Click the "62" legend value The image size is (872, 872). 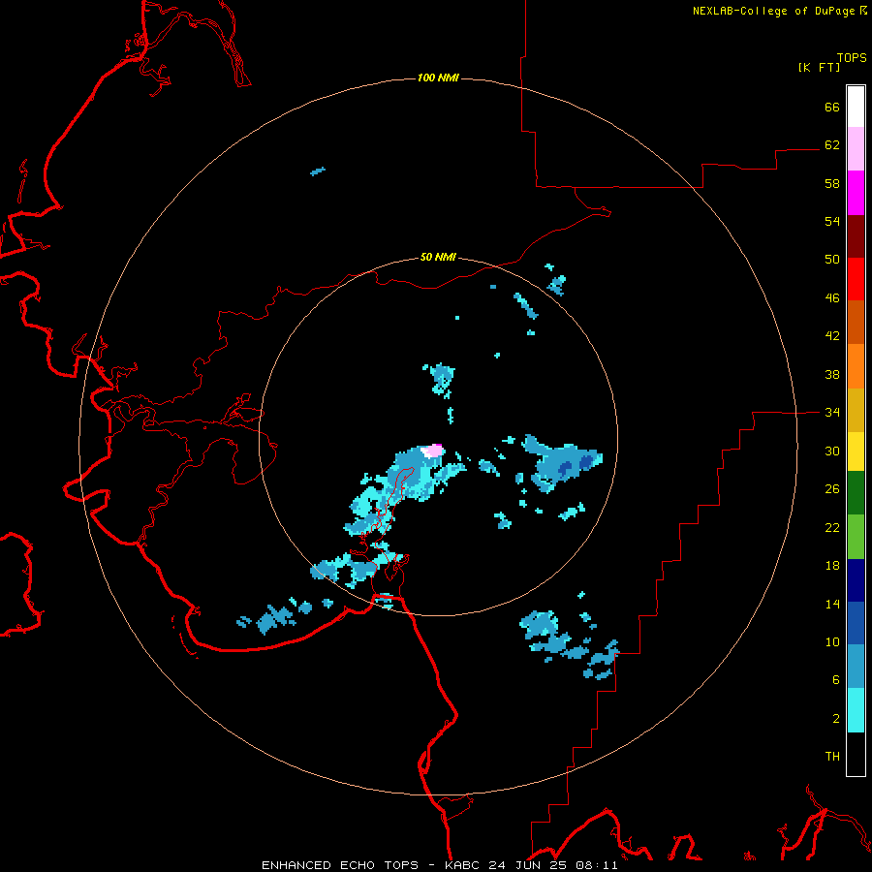tap(832, 145)
